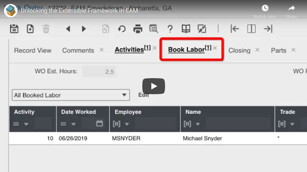307x172 pixels.
Task: Go to next record arrow
Action: click(x=84, y=29)
